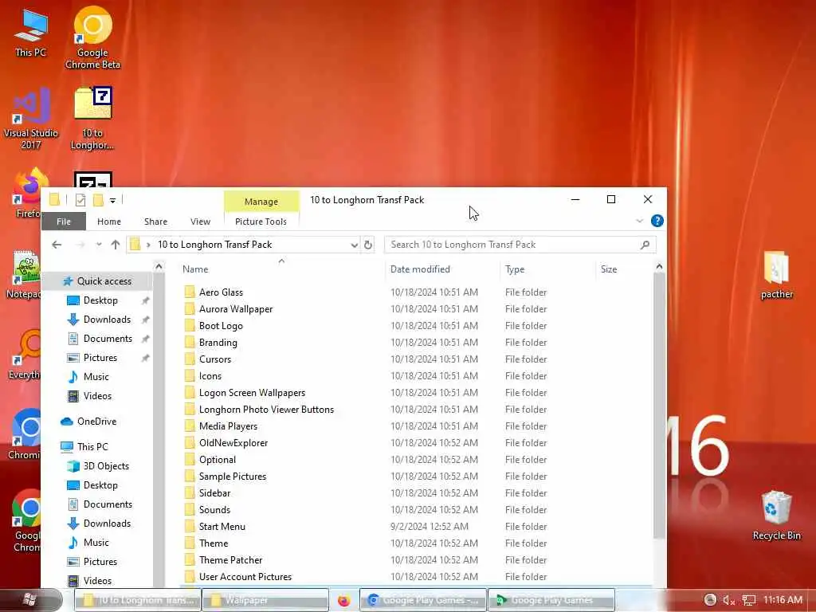Viewport: 816px width, 612px height.
Task: Open pinned Documents under Quick access
Action: (108, 339)
